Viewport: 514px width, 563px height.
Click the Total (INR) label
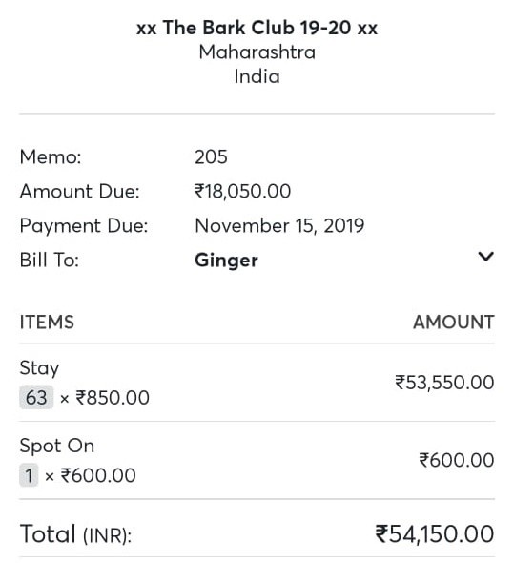coord(75,534)
